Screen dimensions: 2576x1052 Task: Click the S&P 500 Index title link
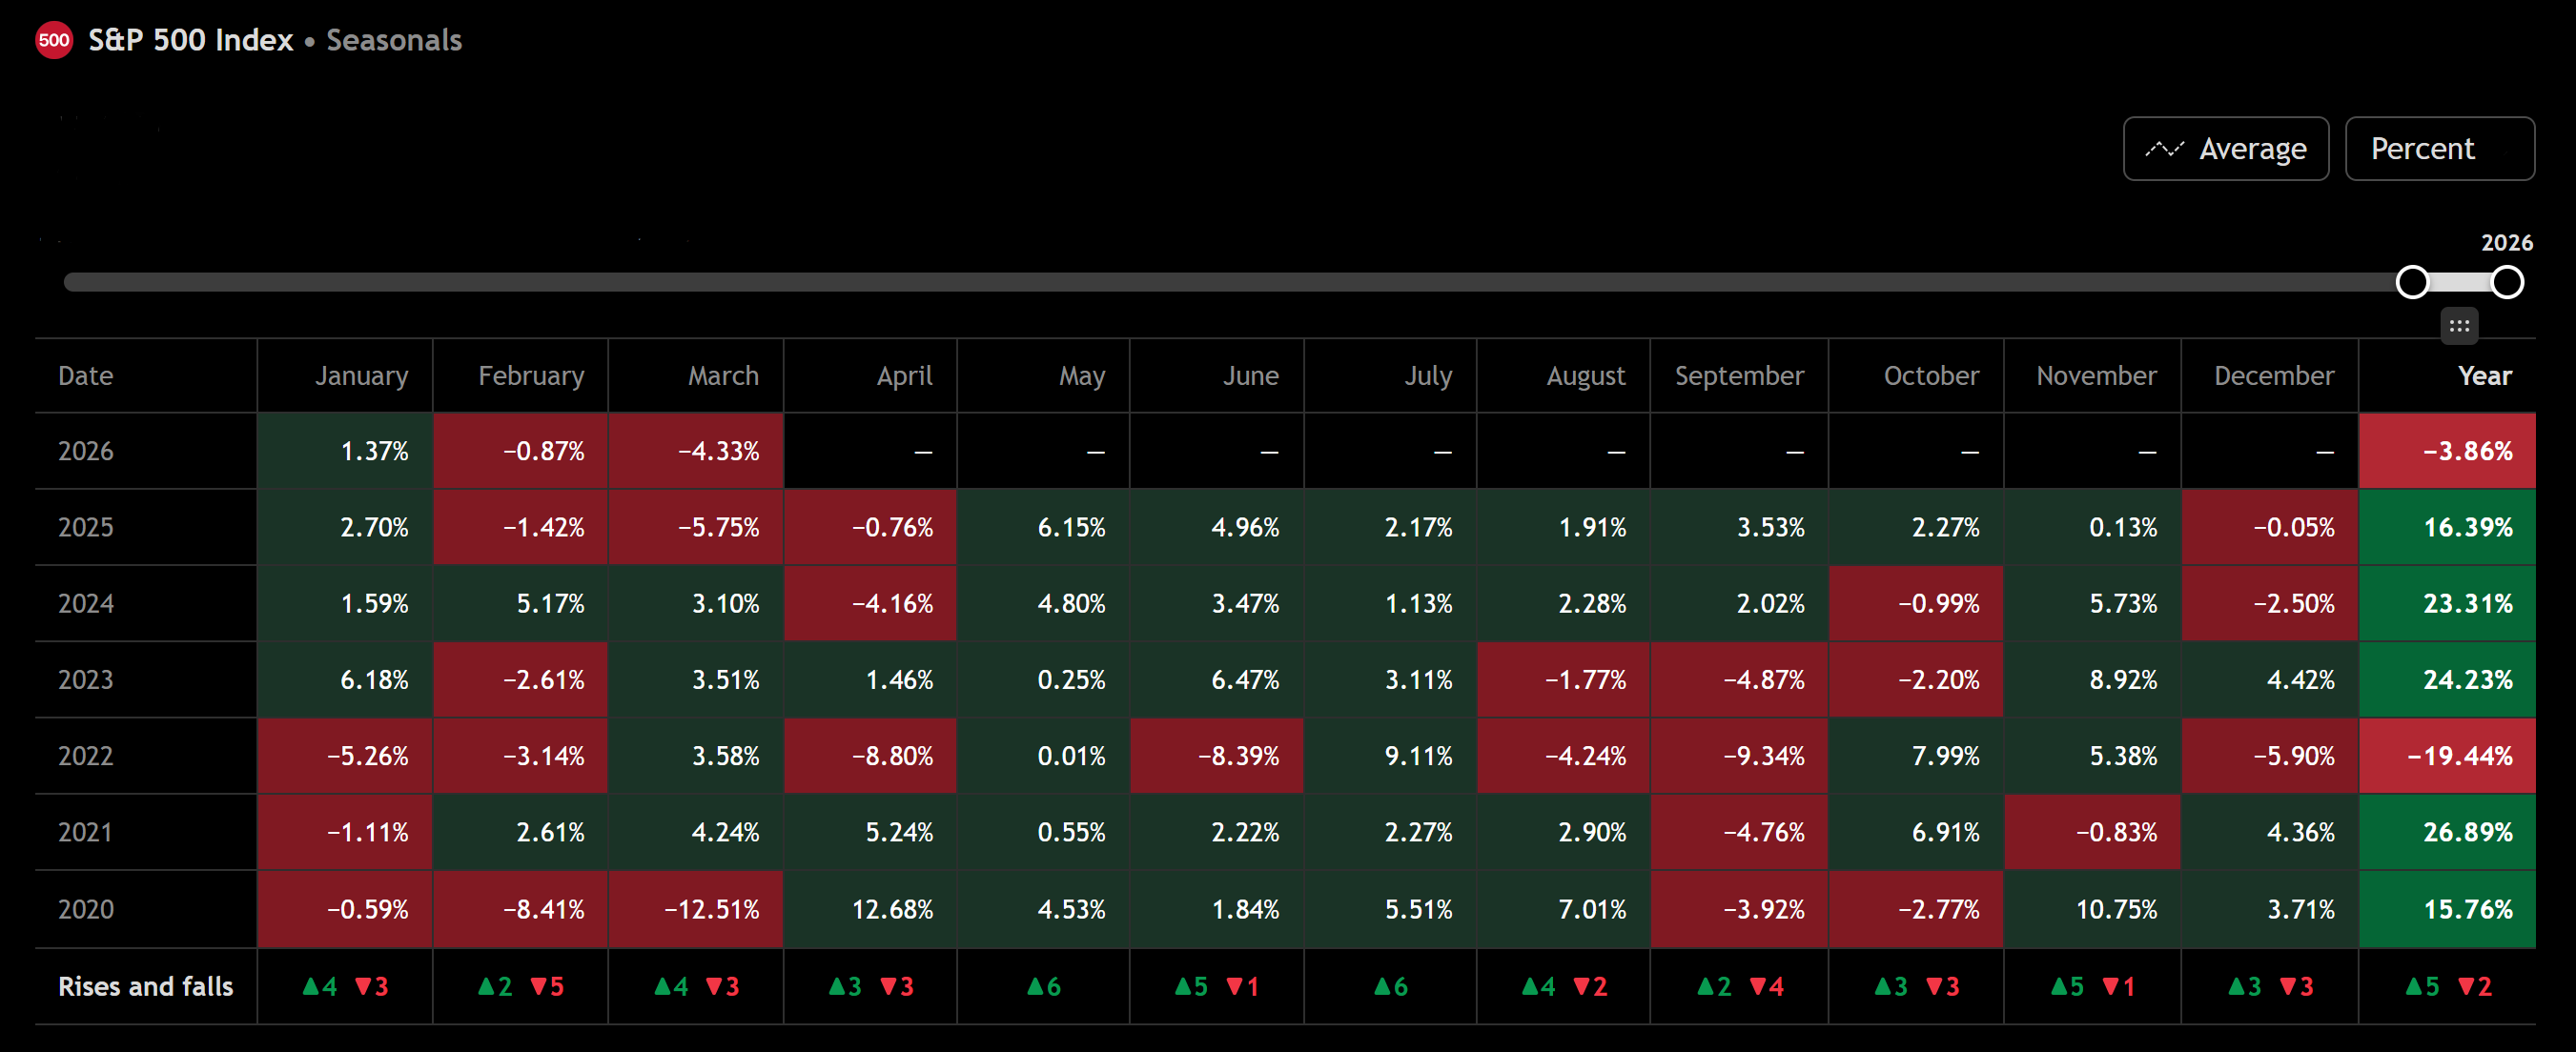[x=190, y=41]
